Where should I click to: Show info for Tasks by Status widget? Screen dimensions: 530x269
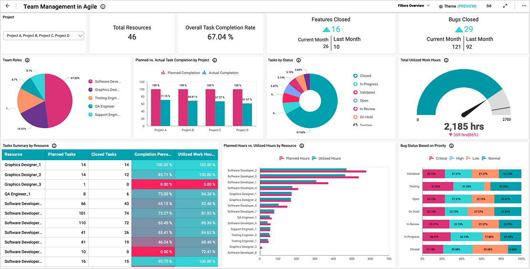pos(298,60)
